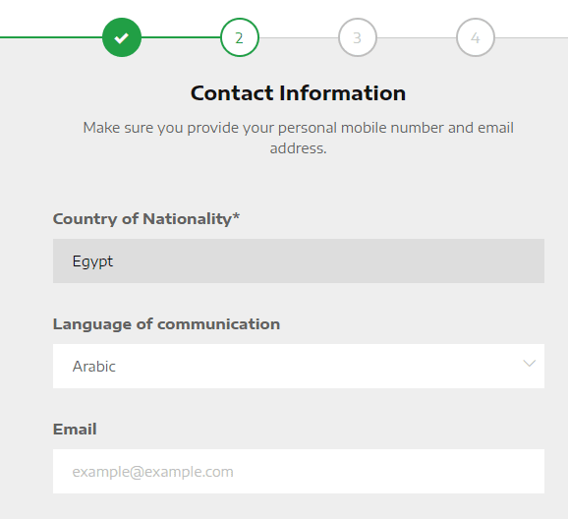Click green progress line between steps 1 and 2
Image resolution: width=568 pixels, height=519 pixels.
(181, 37)
